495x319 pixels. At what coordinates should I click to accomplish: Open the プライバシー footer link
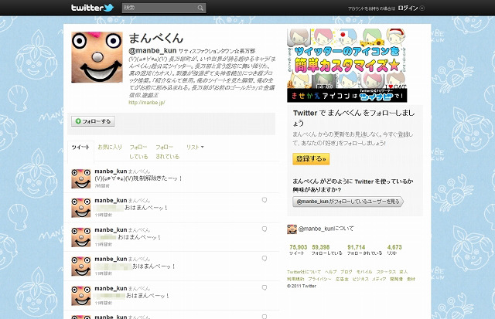[319, 279]
